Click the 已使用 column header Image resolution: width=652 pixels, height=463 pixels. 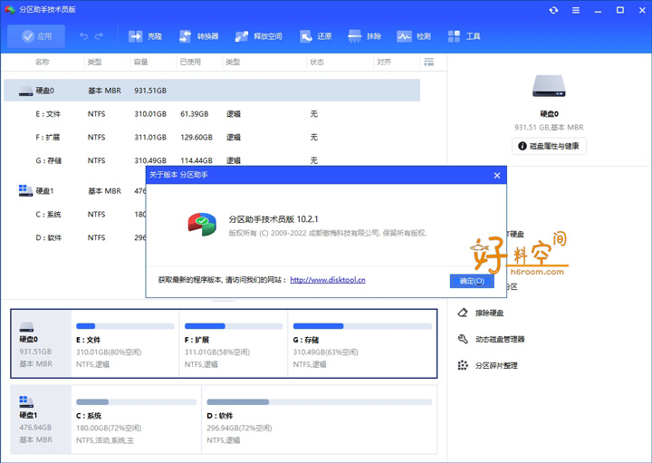(x=190, y=62)
